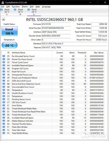The width and height of the screenshot is (109, 141).
Task: Click the Good 100 % health status button
Action: 9,31
